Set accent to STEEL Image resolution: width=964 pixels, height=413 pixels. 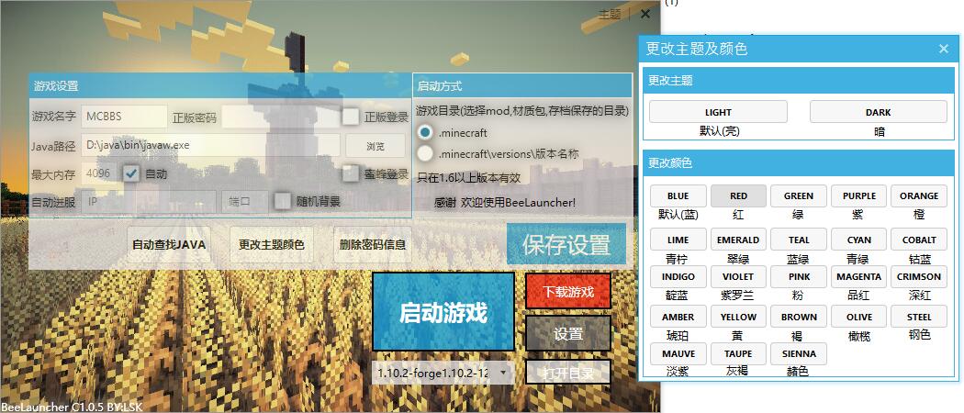[x=919, y=318]
